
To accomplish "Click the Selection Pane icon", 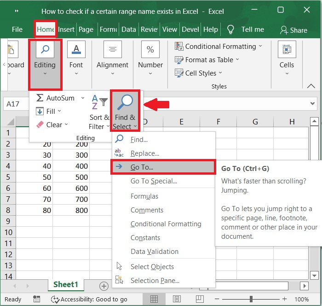I will [x=119, y=280].
